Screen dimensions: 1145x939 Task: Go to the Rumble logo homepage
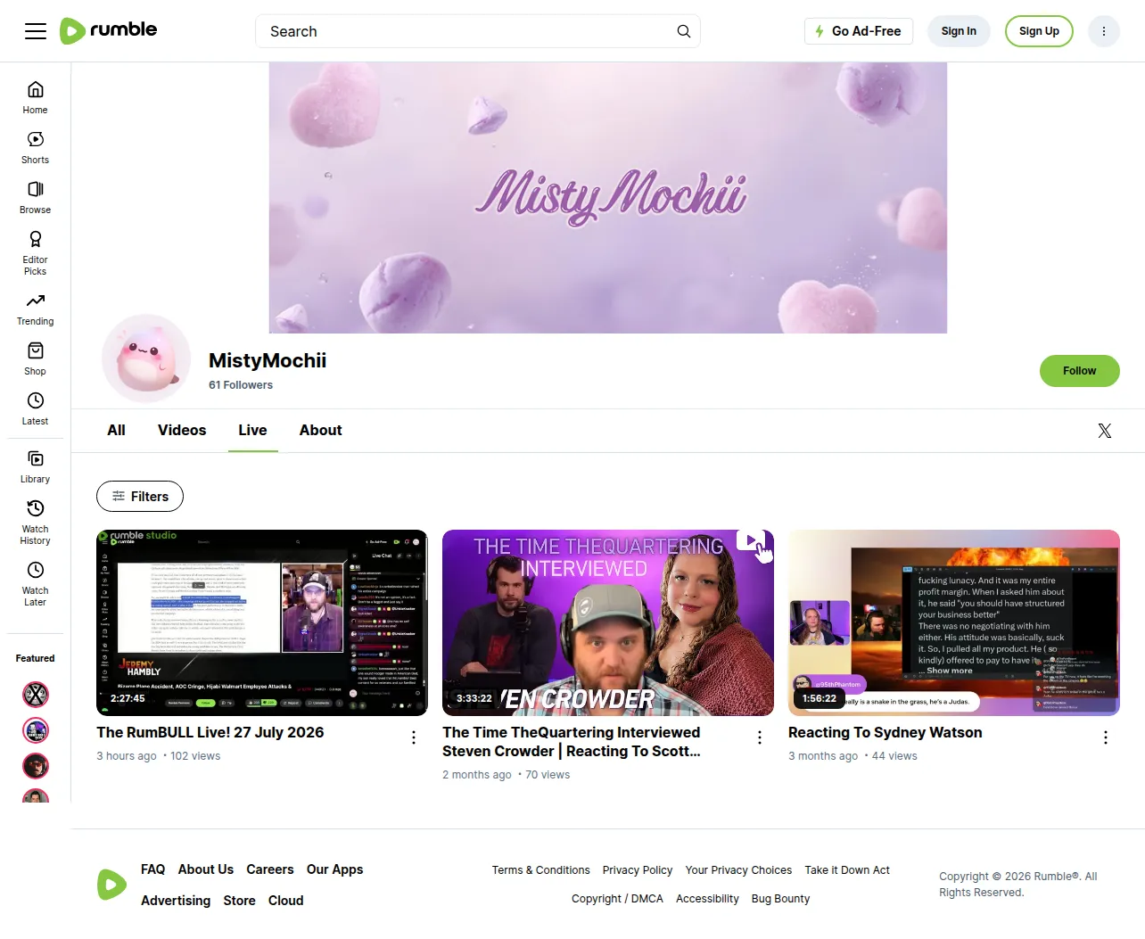click(x=108, y=30)
